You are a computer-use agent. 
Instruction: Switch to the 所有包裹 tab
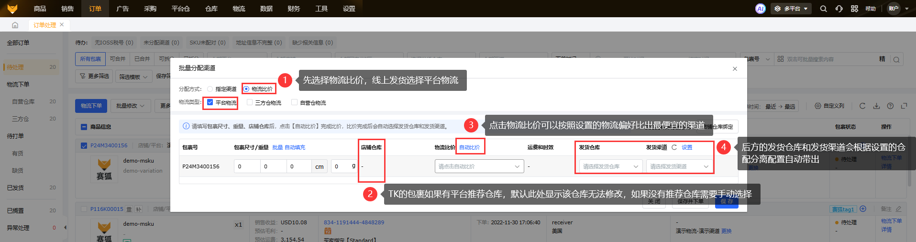click(x=90, y=59)
